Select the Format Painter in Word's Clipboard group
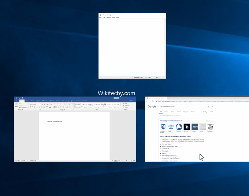Screen dimensions: 249x196 [23, 108]
